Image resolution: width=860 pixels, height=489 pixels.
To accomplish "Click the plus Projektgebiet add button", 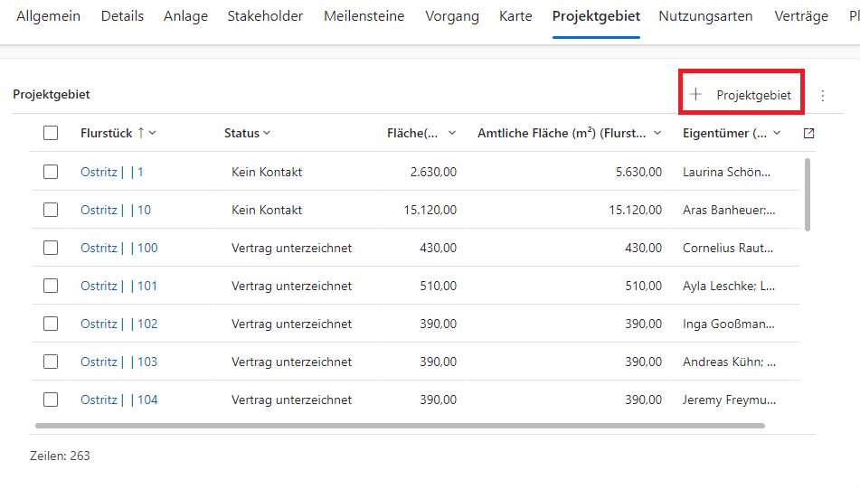I will click(741, 95).
